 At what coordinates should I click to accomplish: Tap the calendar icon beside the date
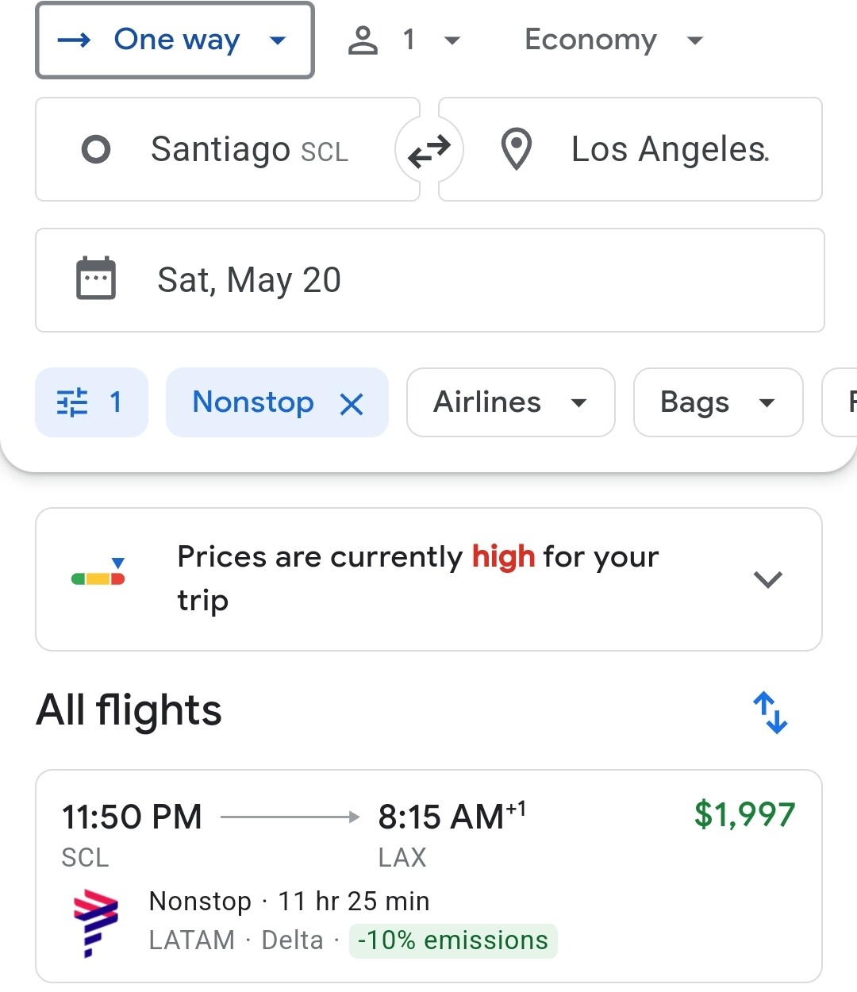pyautogui.click(x=96, y=279)
